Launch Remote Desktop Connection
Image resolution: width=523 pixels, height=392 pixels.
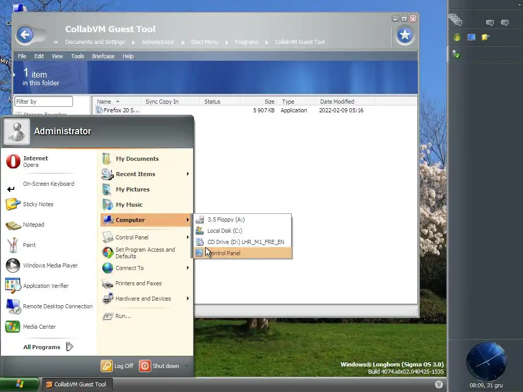[x=50, y=306]
